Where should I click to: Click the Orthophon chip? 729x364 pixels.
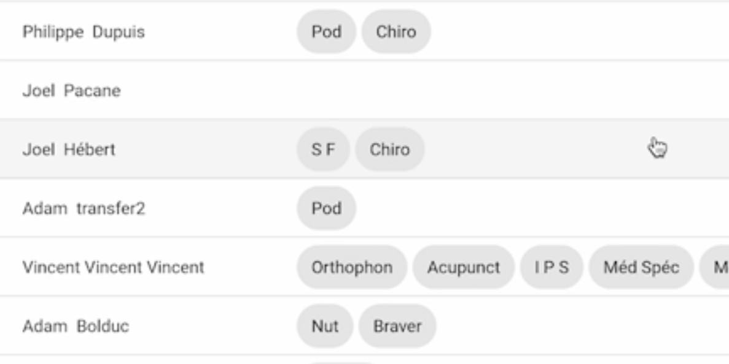[352, 267]
